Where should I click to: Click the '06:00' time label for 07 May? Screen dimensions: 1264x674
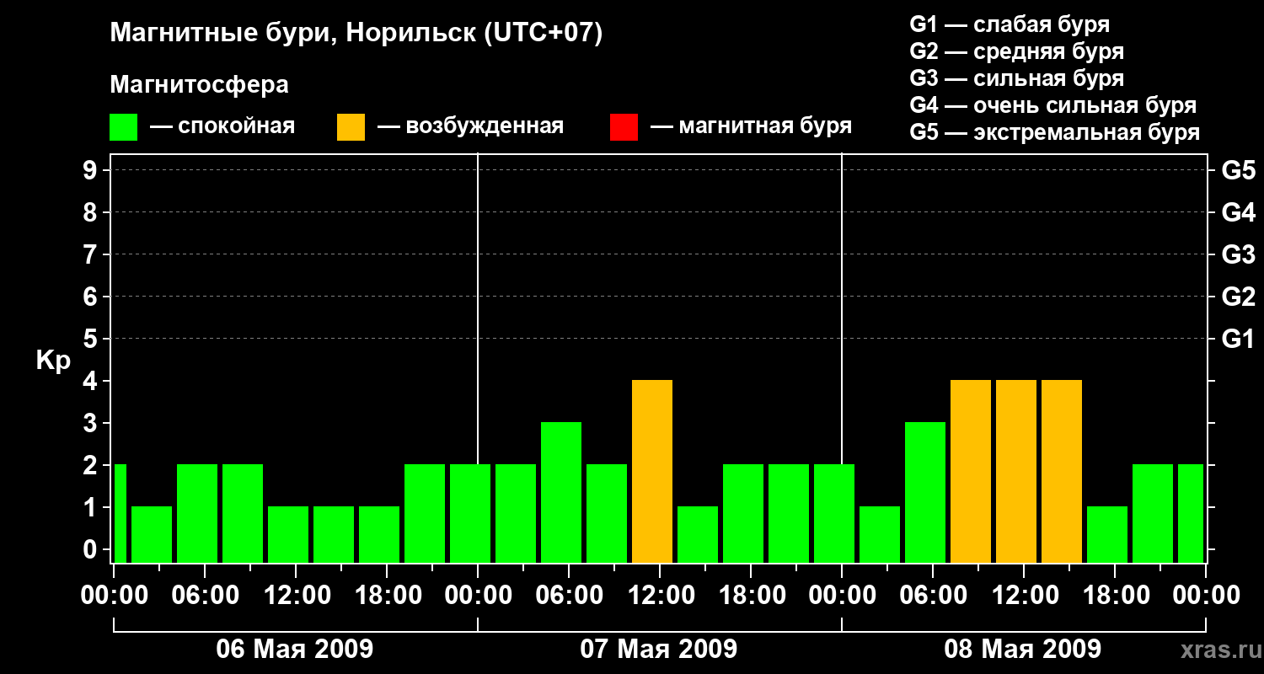pos(569,596)
